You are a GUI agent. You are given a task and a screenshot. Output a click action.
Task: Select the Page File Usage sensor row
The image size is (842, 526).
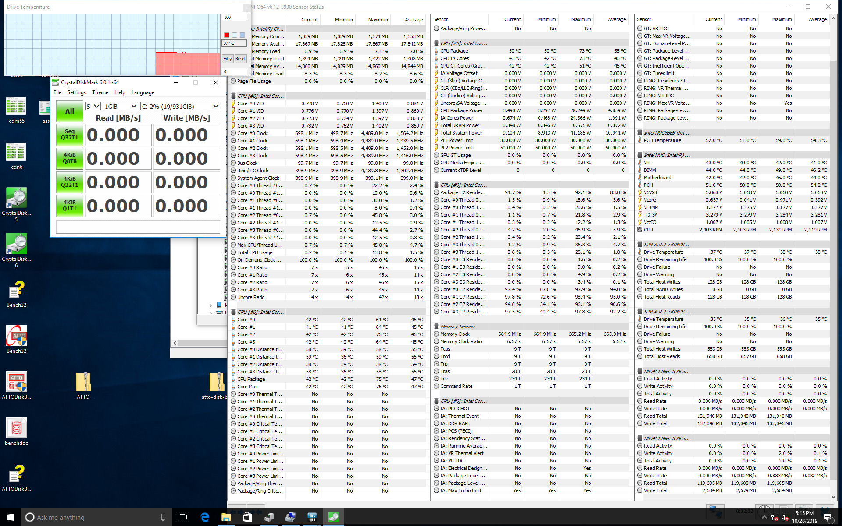tap(328, 81)
